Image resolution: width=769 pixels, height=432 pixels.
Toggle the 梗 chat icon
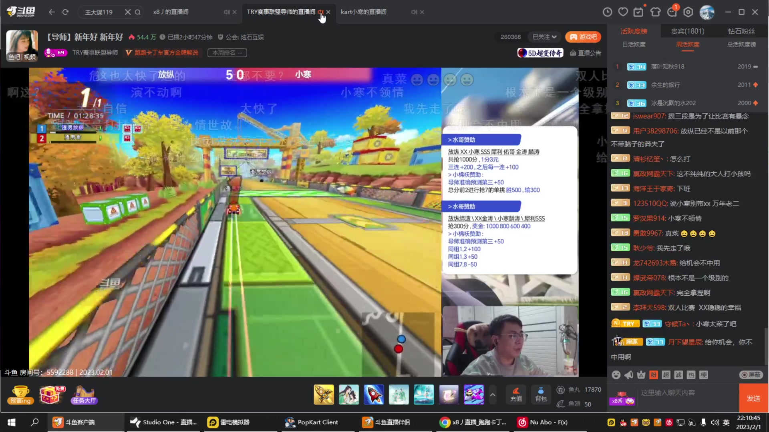click(x=704, y=375)
